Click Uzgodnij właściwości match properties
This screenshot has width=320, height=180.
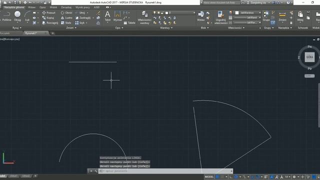221,17
